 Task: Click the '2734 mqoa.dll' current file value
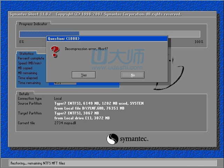65,123
